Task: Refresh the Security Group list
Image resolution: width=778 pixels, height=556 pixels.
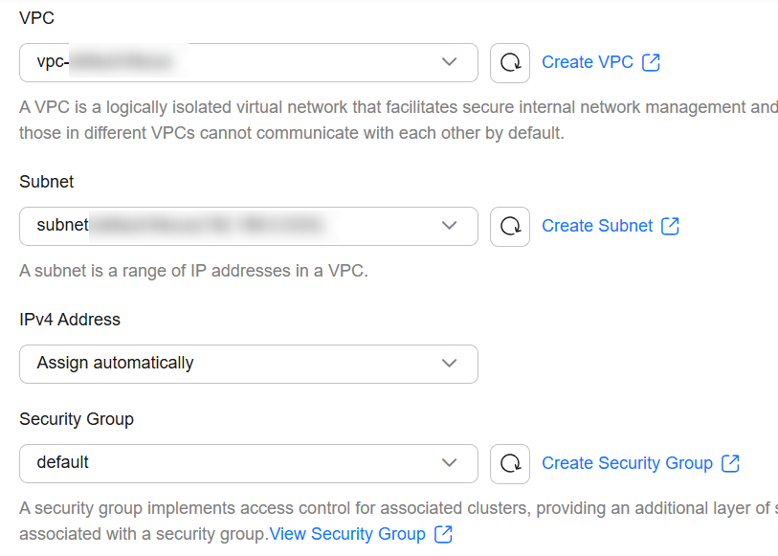Action: [x=509, y=464]
